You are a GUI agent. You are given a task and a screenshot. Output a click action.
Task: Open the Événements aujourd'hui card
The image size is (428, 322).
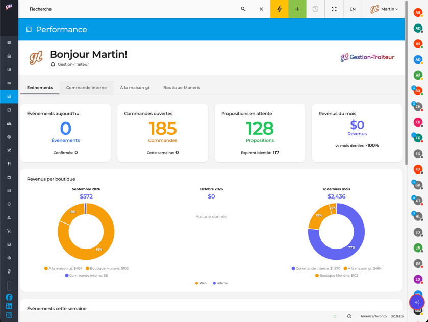coord(65,133)
